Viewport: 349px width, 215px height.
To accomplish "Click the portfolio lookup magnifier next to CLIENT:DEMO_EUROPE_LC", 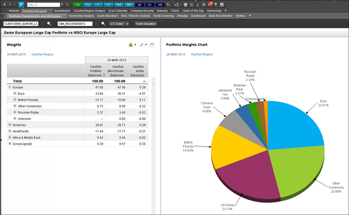I will coord(49,24).
